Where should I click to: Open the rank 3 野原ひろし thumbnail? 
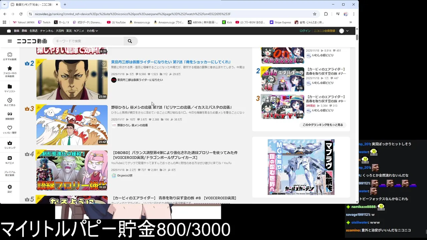72,125
